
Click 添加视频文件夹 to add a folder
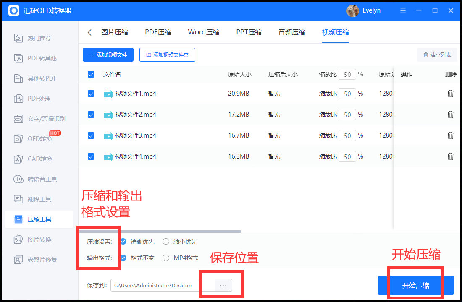tap(167, 55)
